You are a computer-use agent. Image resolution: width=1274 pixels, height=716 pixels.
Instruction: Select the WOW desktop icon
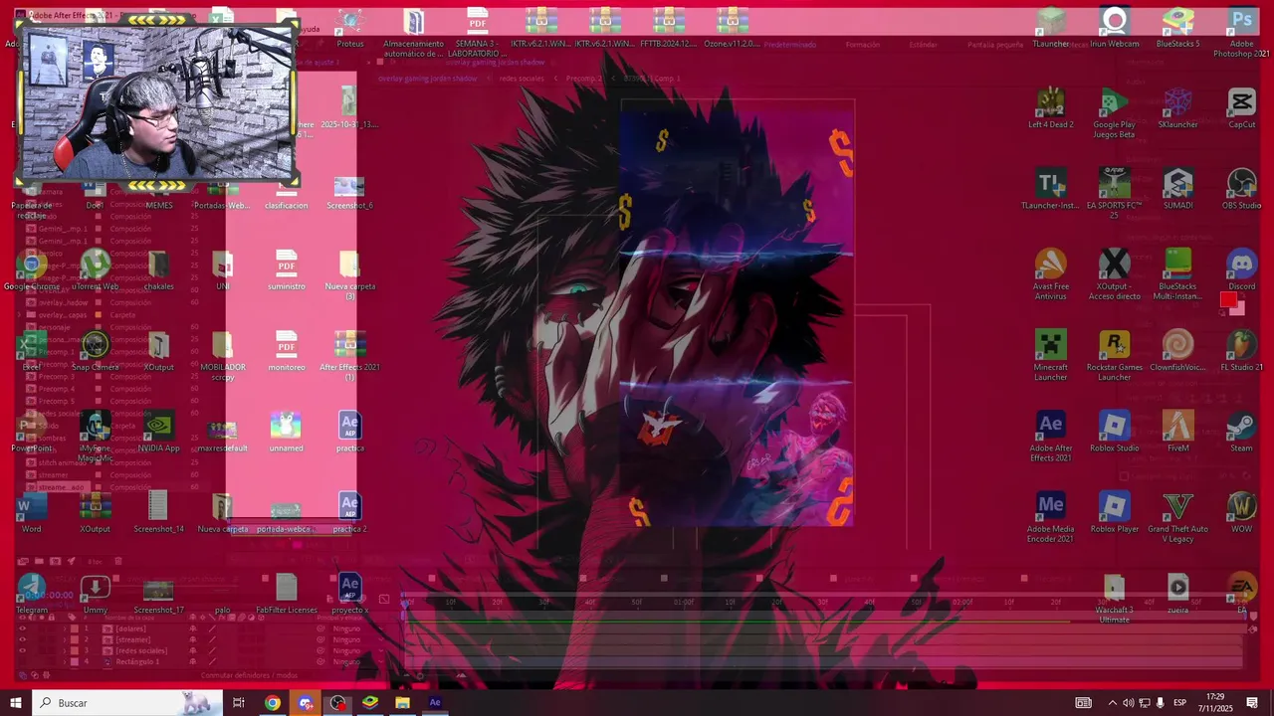pyautogui.click(x=1241, y=512)
